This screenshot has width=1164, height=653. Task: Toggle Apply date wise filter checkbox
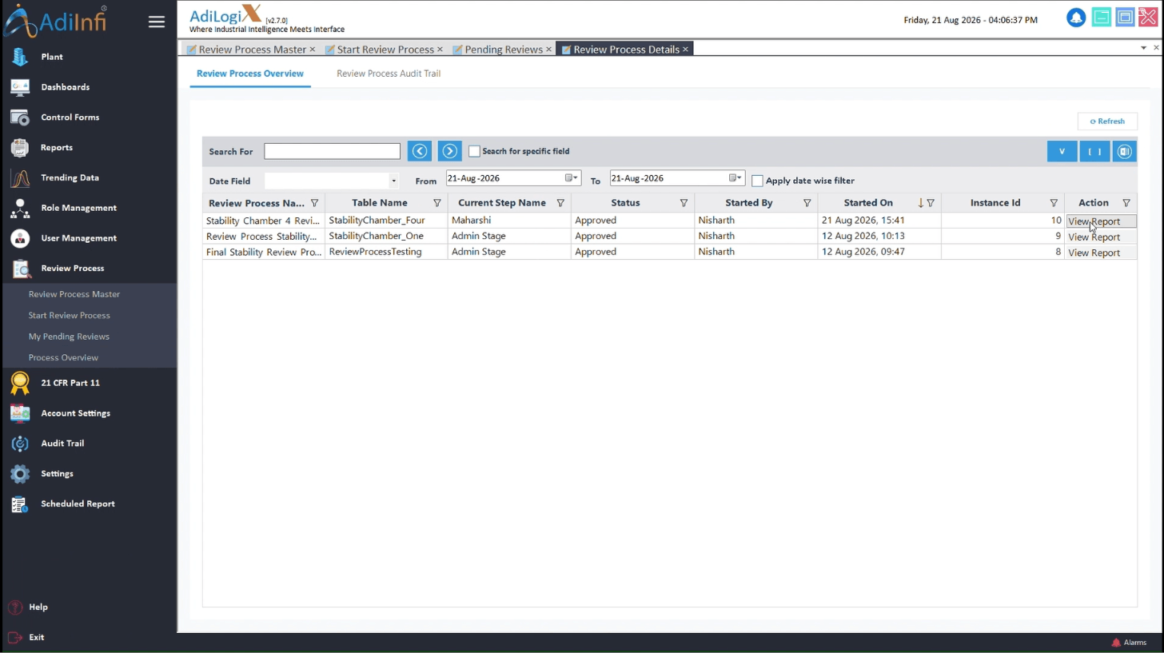click(x=757, y=181)
